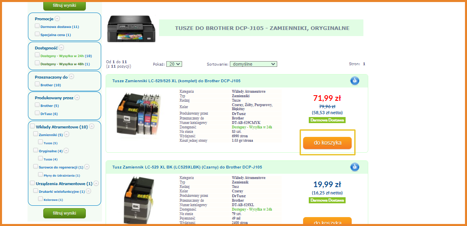Open Tusz Zamiennik LC-529 XL BK title link
467x226 pixels.
point(187,167)
